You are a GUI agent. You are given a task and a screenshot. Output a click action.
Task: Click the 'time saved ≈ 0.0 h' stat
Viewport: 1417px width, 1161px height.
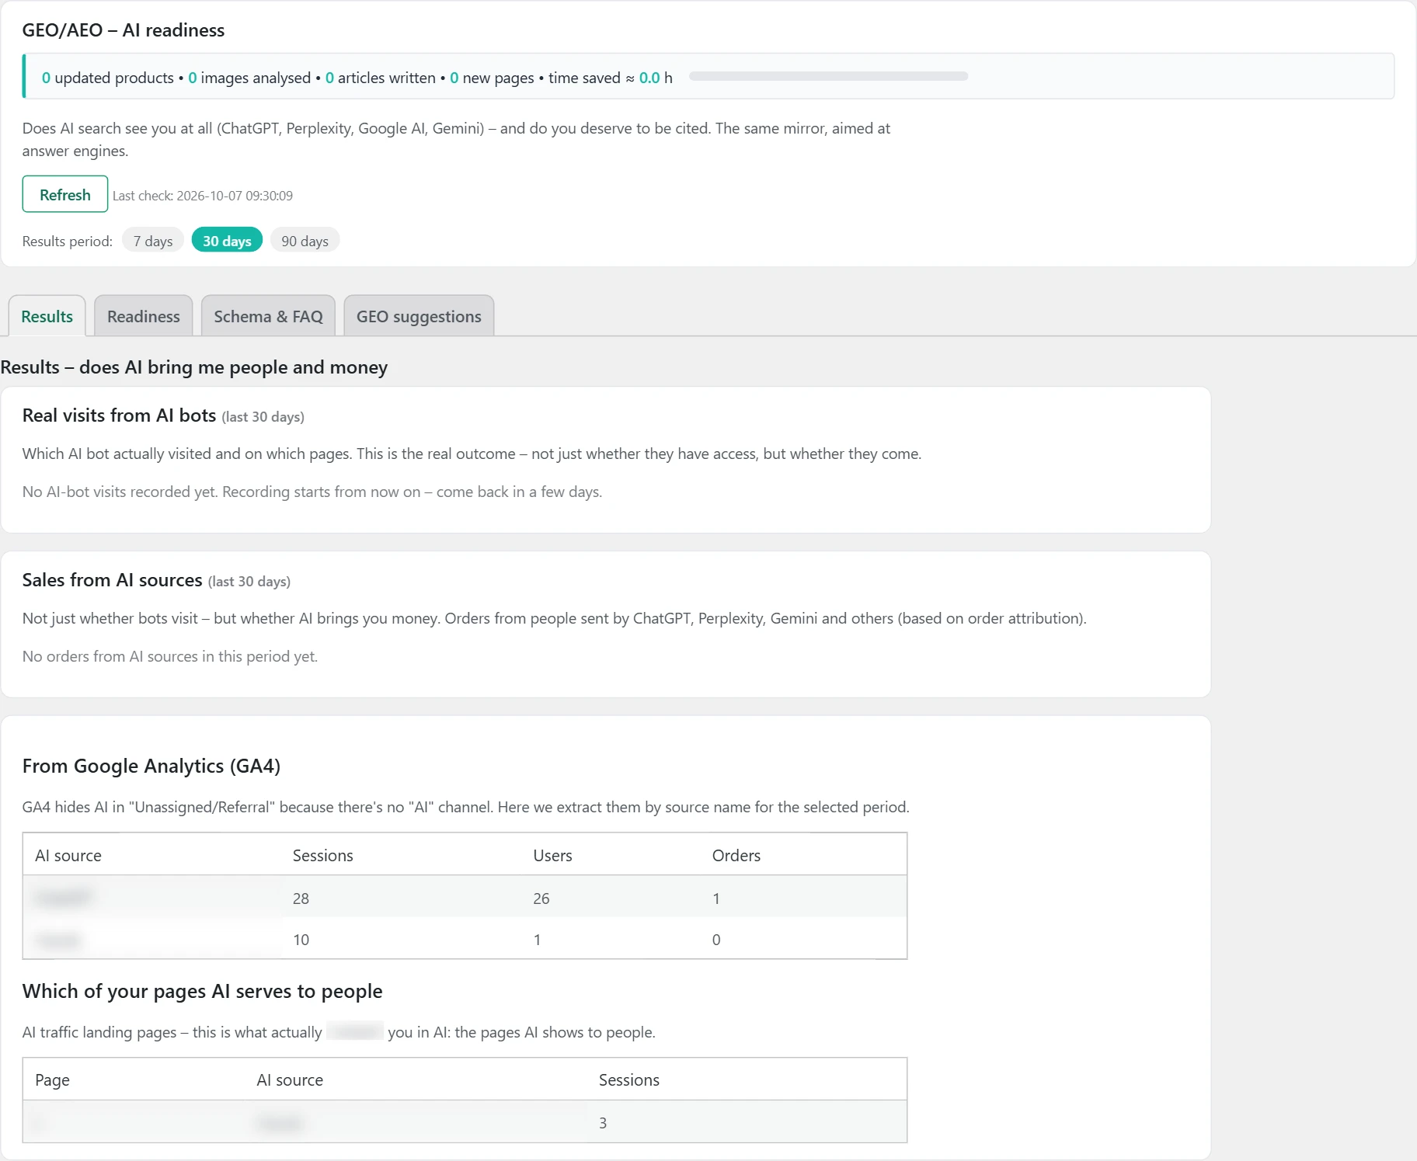point(611,78)
